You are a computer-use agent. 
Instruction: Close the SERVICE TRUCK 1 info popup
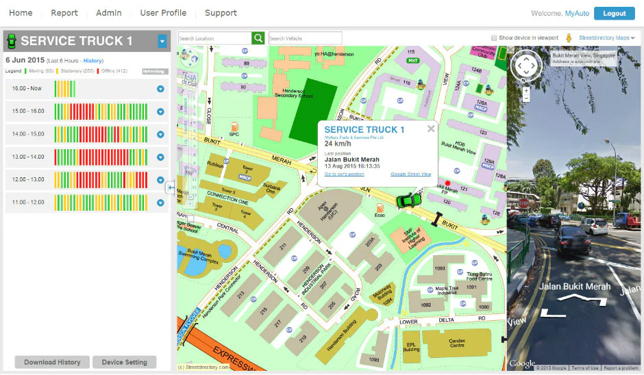431,129
